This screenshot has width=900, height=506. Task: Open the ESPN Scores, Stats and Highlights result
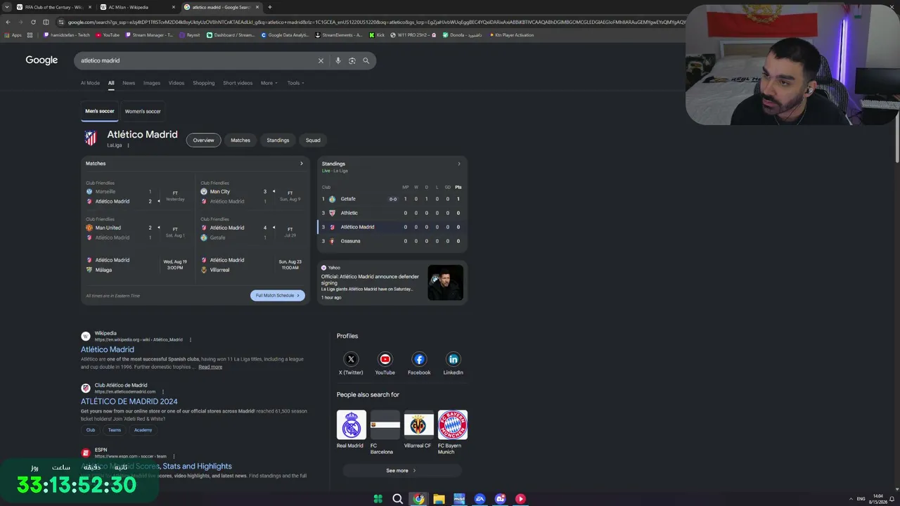(x=156, y=466)
